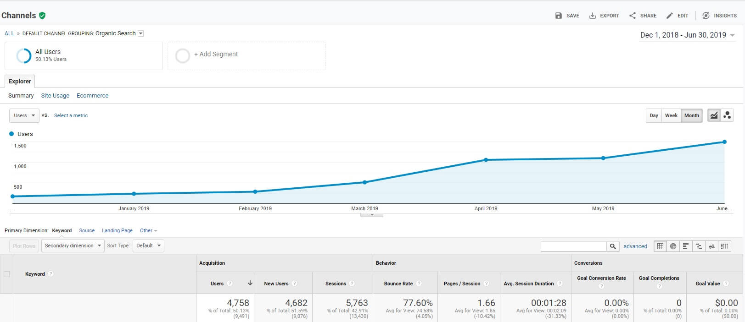Click the green verified shield next to Channels
Screen dimensions: 745x322
pos(42,16)
